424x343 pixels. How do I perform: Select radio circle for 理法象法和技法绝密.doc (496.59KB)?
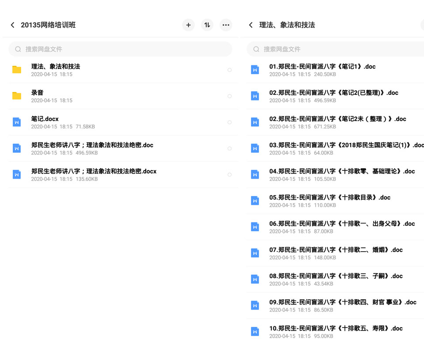point(229,149)
